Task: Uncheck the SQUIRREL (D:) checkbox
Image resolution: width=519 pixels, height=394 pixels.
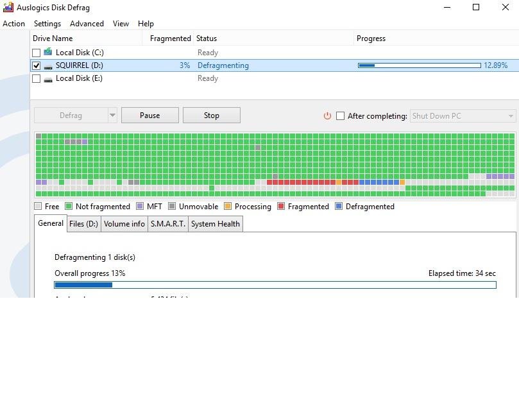Action: [x=37, y=65]
